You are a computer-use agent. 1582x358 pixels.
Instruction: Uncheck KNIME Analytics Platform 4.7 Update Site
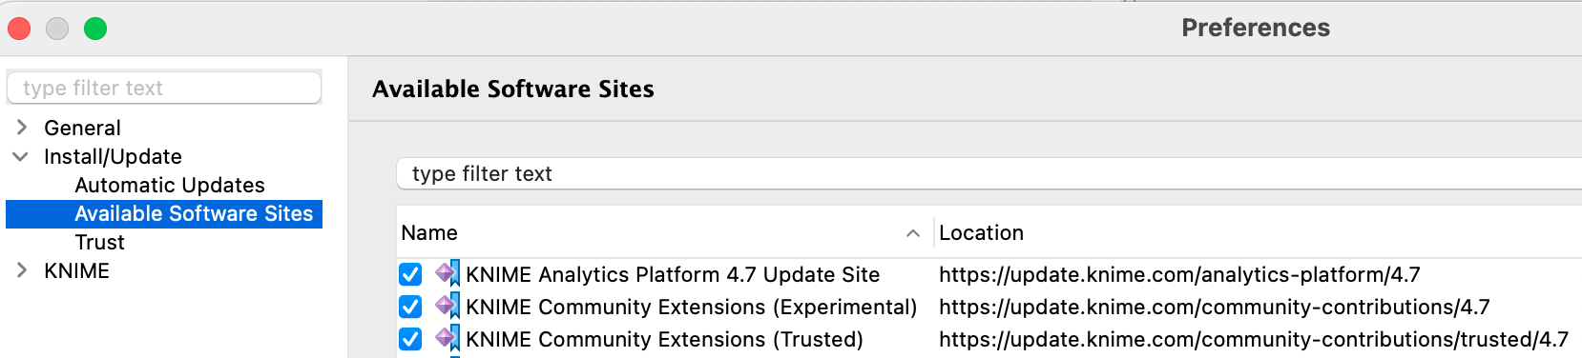(410, 274)
